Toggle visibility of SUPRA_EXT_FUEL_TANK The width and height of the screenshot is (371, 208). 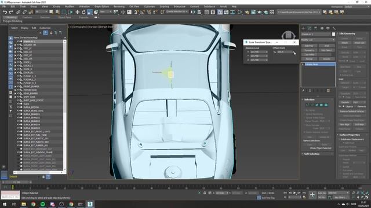tap(18, 135)
